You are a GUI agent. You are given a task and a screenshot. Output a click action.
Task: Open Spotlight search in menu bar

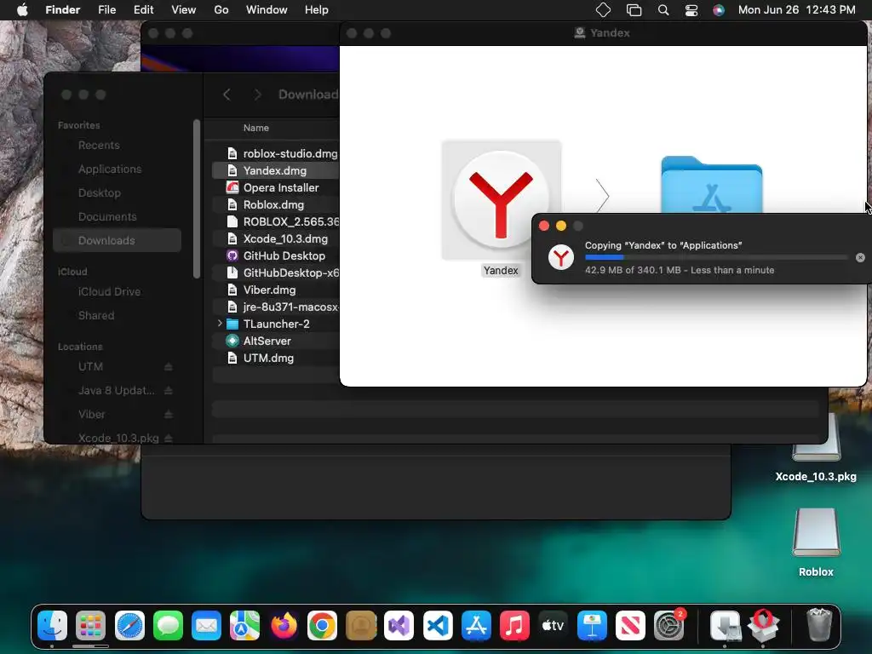coord(663,10)
